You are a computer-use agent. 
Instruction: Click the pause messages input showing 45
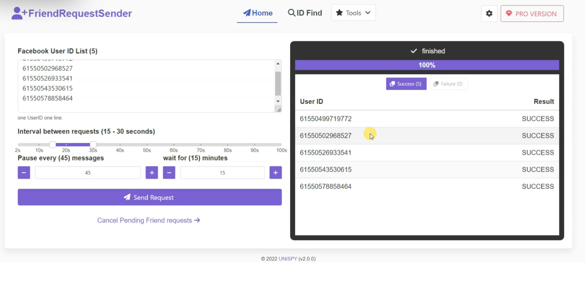88,173
